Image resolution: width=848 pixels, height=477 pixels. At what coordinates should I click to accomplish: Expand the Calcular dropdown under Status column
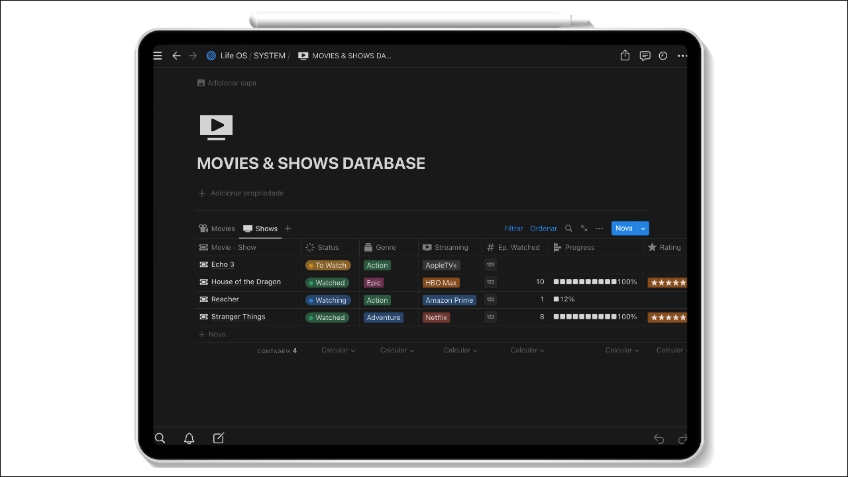click(x=338, y=350)
